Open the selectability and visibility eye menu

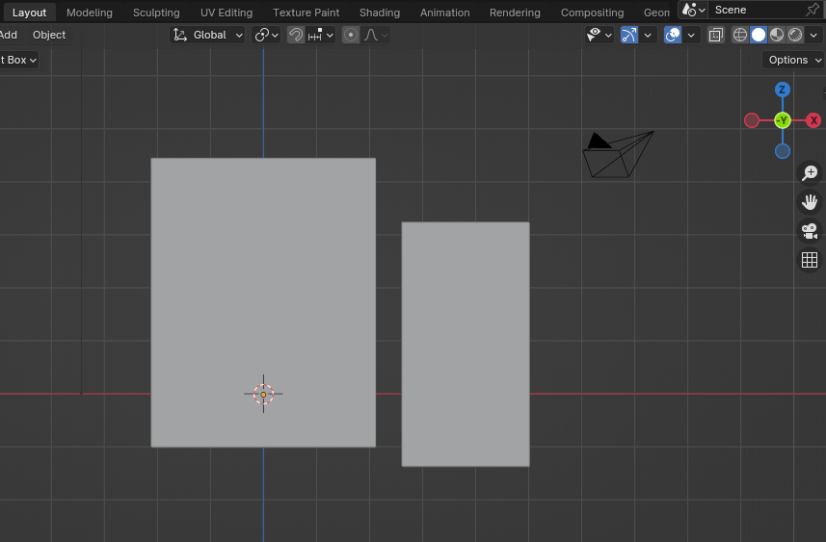(x=600, y=35)
